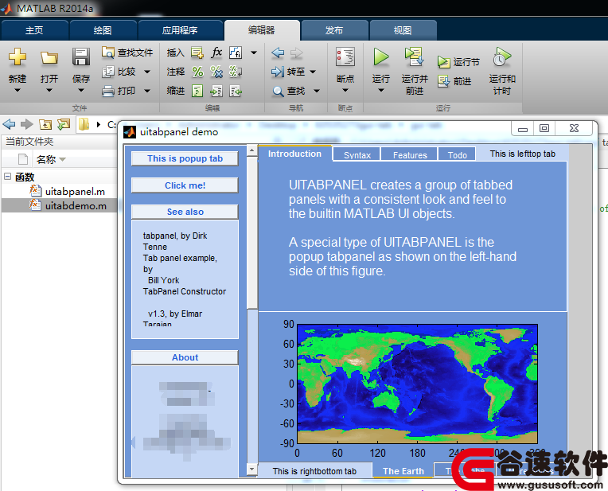Click the smart indent icon
The height and width of the screenshot is (491, 608).
tap(197, 91)
